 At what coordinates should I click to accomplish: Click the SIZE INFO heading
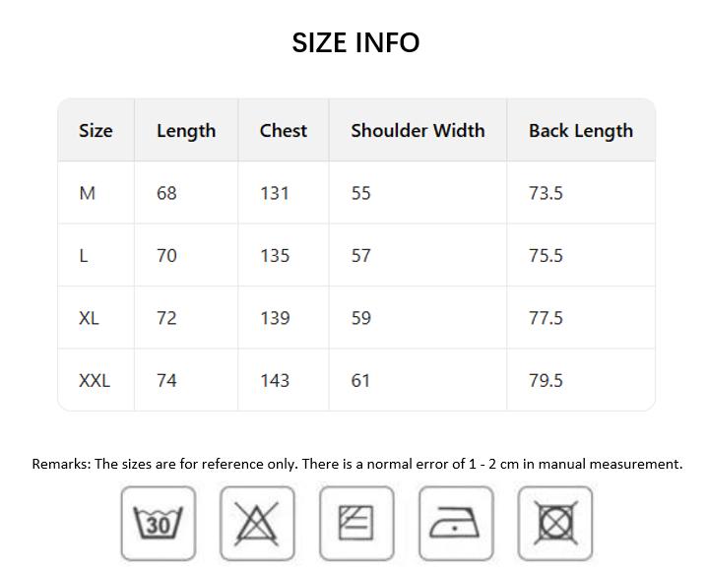[x=355, y=42]
